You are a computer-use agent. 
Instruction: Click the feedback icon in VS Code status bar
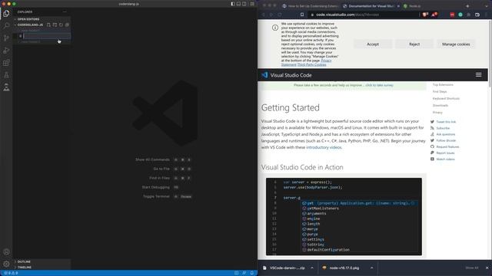244,273
